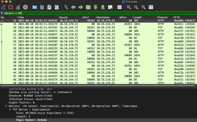Toggle packet colorization rules icon
197x122 pixels.
[x=119, y=7]
